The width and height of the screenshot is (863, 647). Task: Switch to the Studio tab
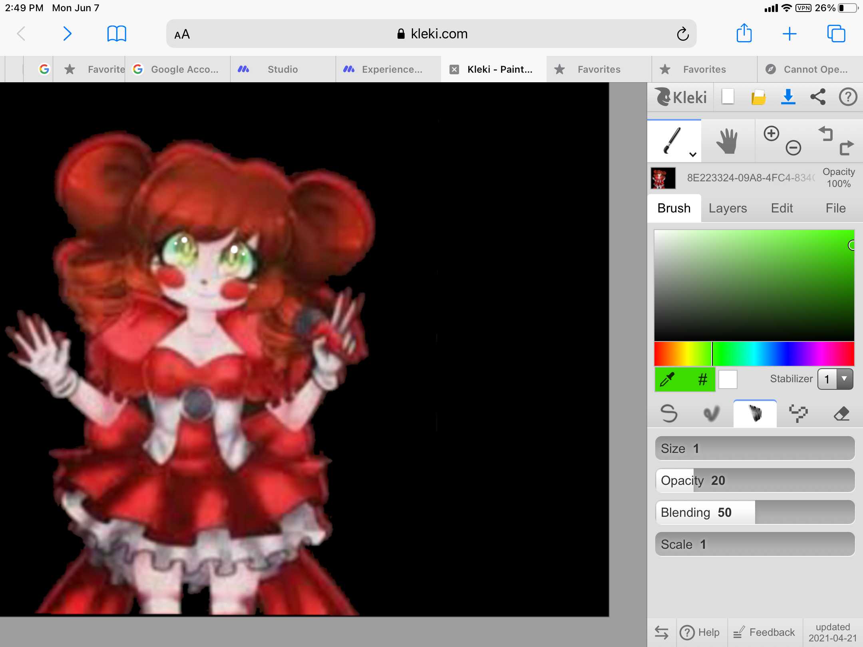click(x=283, y=69)
